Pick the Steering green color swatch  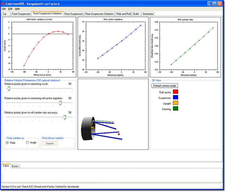pos(175,108)
